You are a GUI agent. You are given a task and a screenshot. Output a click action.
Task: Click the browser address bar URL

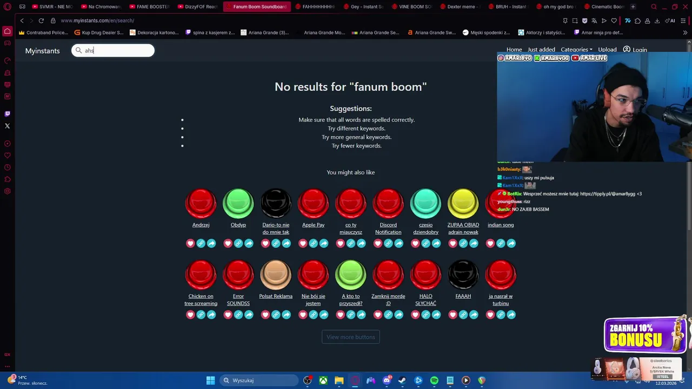pos(97,21)
